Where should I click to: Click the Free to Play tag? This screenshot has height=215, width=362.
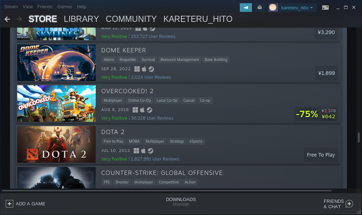click(113, 141)
